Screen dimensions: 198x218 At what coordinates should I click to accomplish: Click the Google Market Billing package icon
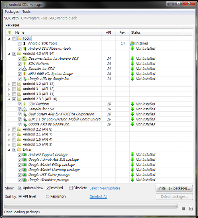pyautogui.click(x=24, y=165)
